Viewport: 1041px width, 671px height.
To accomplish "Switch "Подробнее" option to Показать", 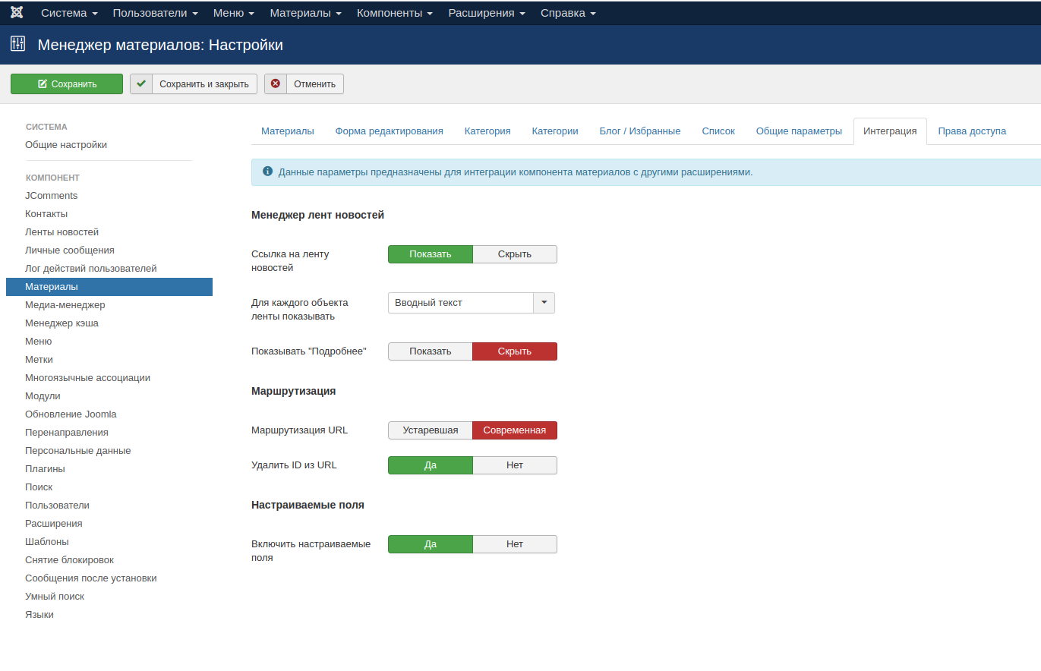I will click(x=430, y=351).
